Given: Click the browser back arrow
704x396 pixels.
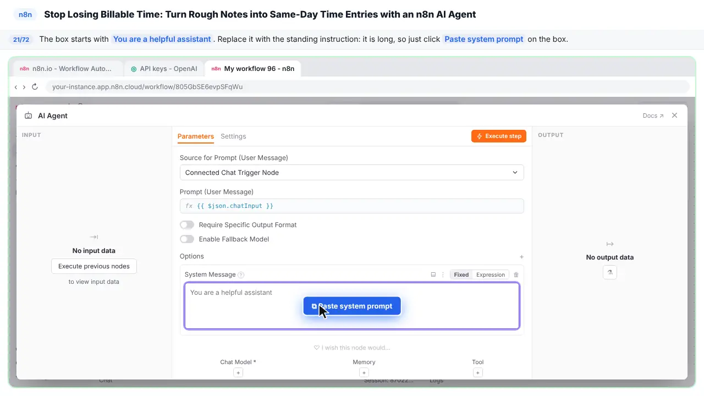Looking at the screenshot, I should coord(16,87).
